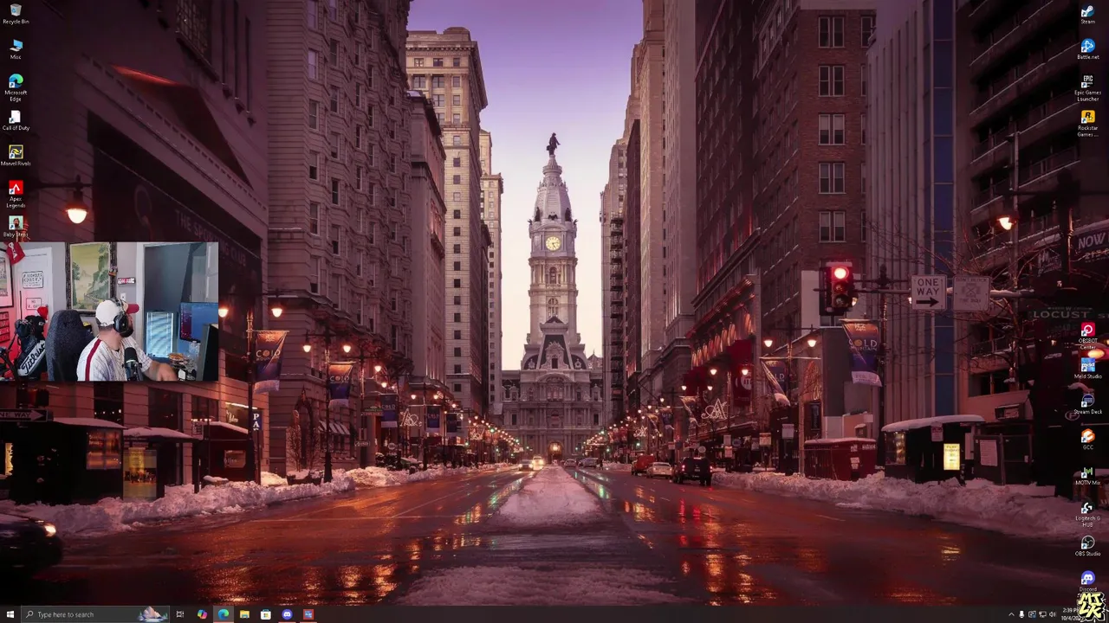
Task: Open Task View from the taskbar
Action: click(180, 614)
